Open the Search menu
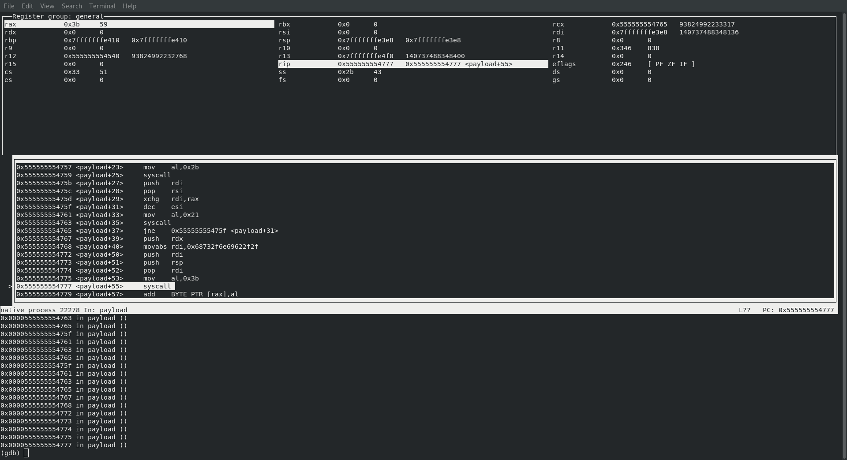Image resolution: width=847 pixels, height=460 pixels. 71,6
